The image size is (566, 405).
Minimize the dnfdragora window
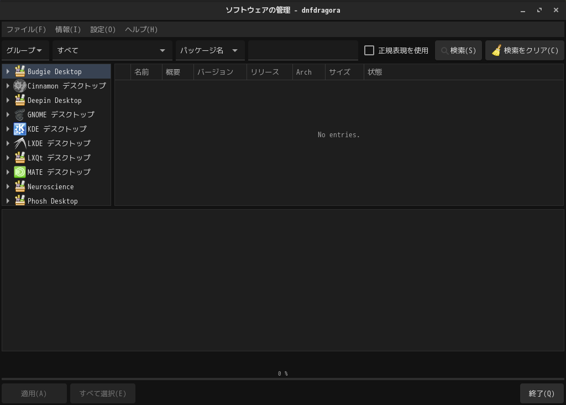pyautogui.click(x=523, y=10)
